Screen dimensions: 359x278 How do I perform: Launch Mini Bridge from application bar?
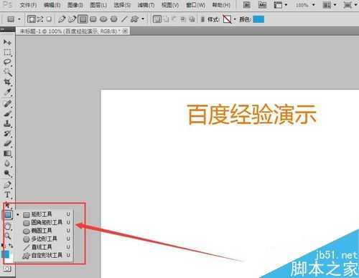coord(262,5)
